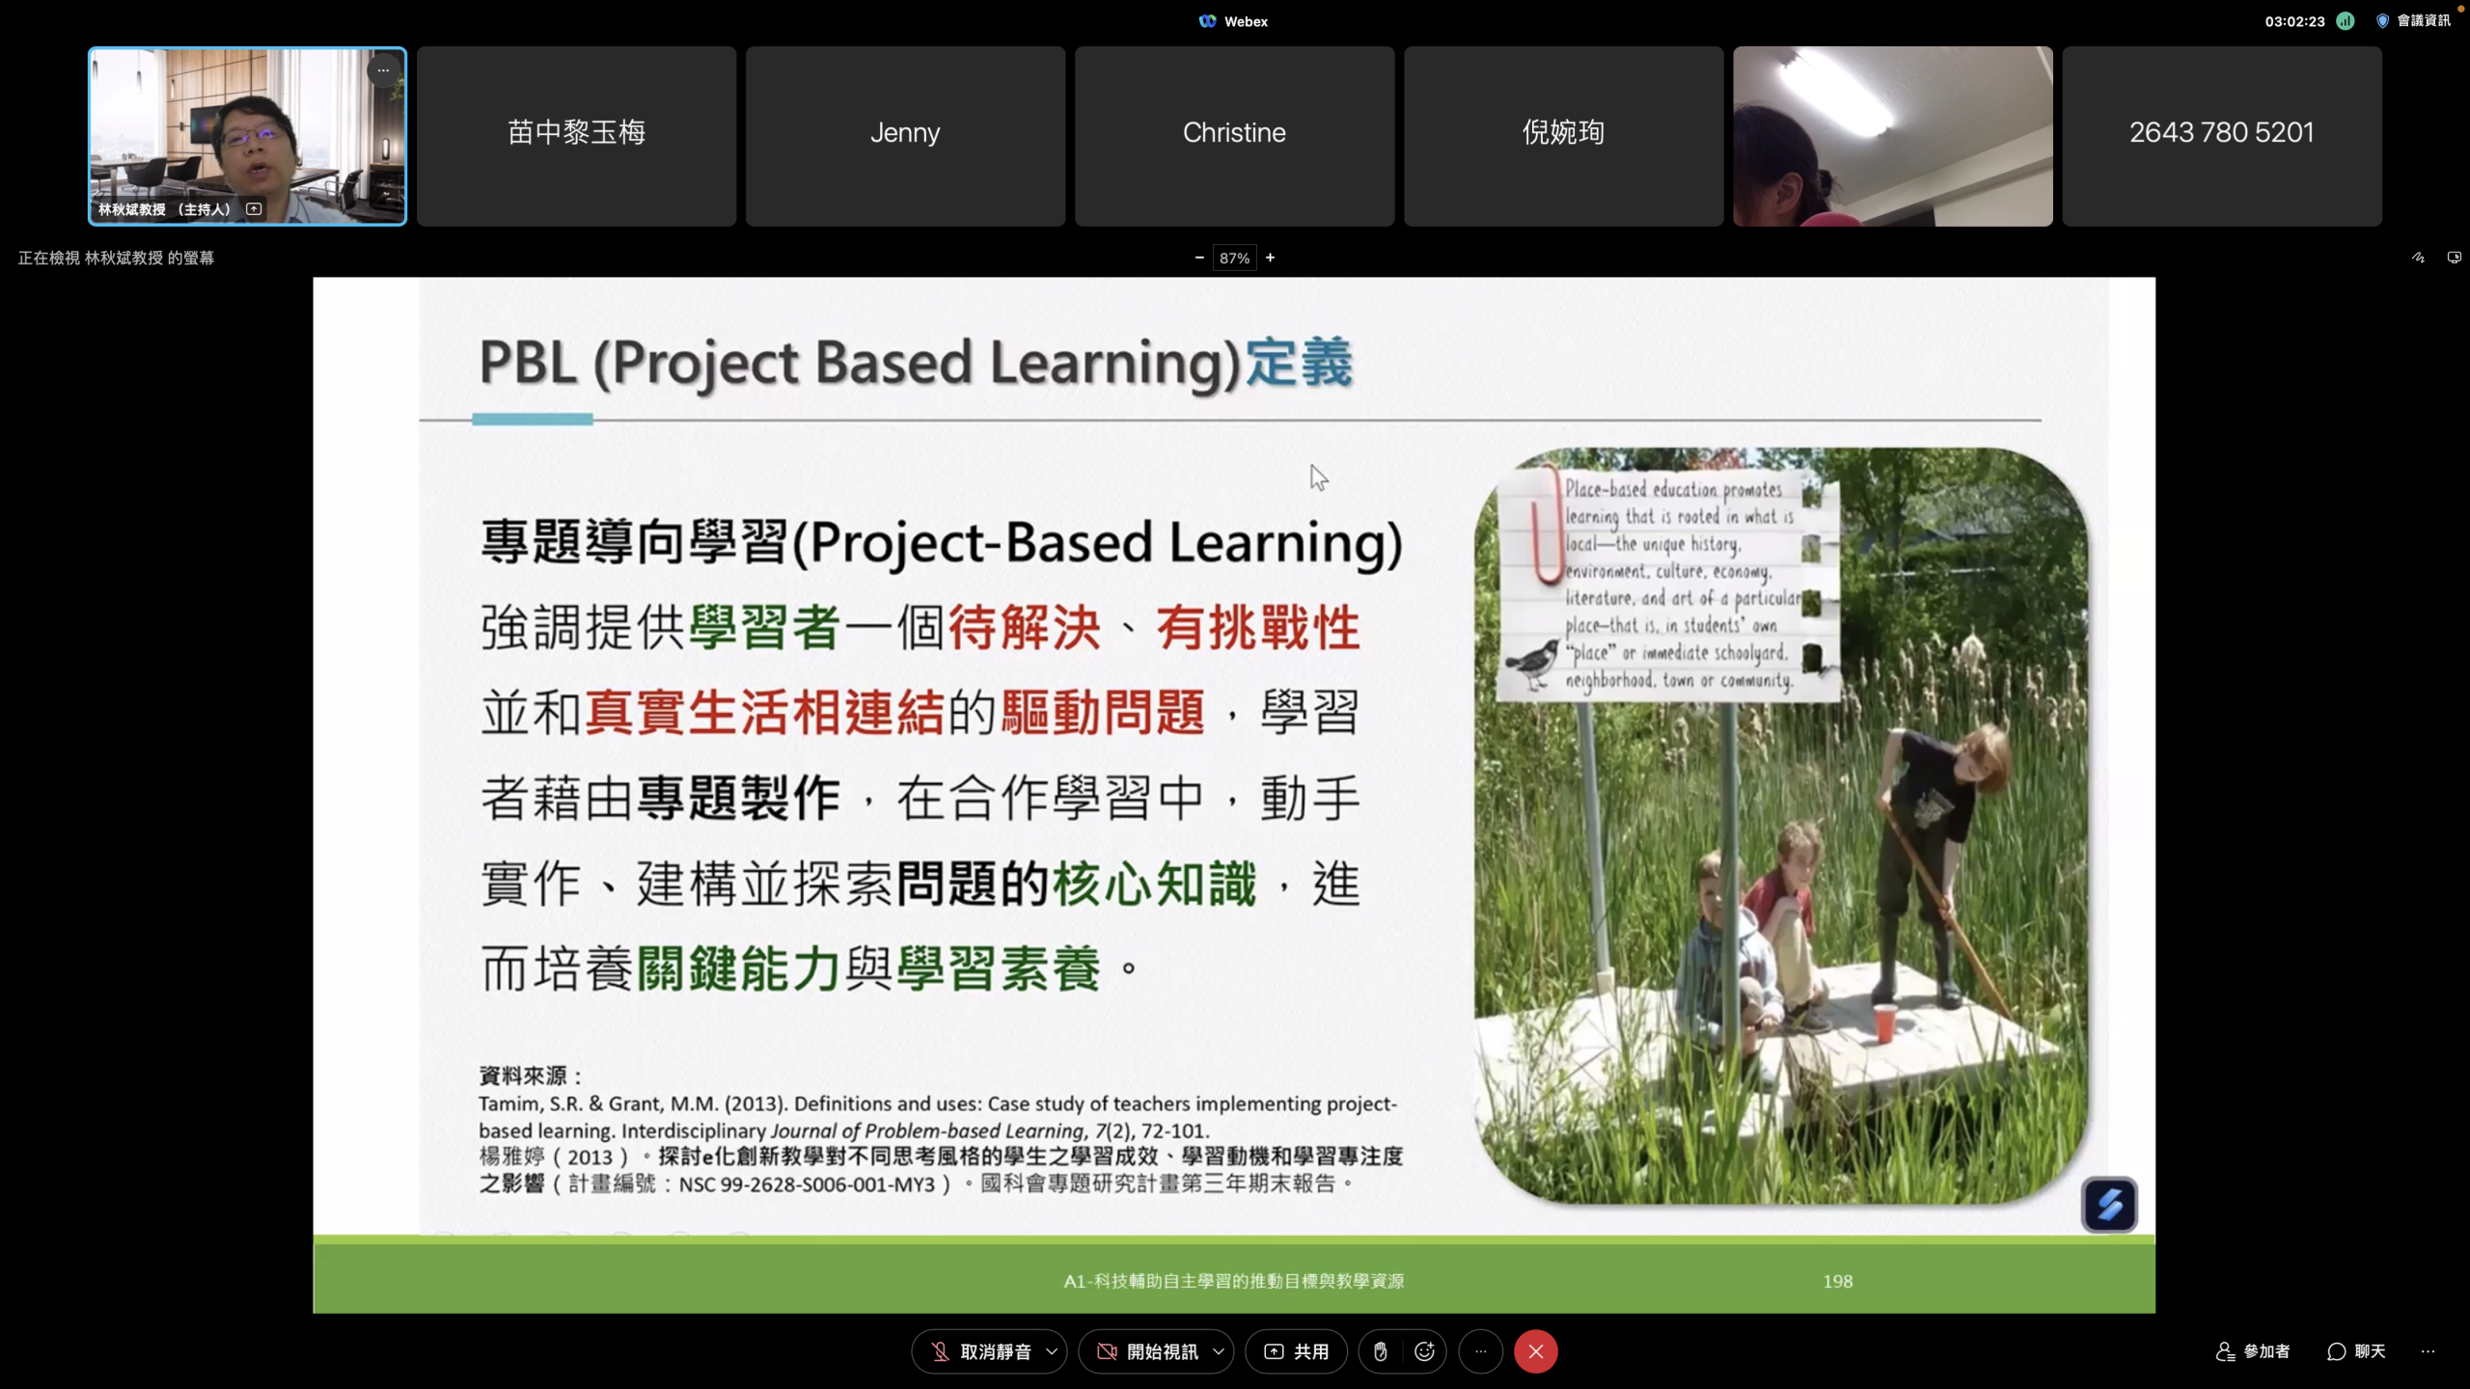The width and height of the screenshot is (2470, 1389).
Task: Open more options ellipsis in meeting controls
Action: click(1481, 1351)
